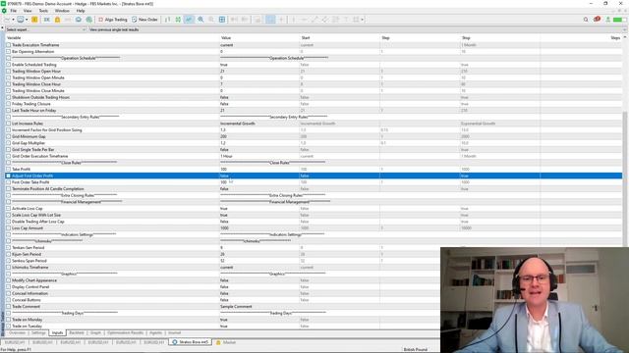Open the Select expert combo box
Viewport: 629px width, 353px height.
pos(46,29)
